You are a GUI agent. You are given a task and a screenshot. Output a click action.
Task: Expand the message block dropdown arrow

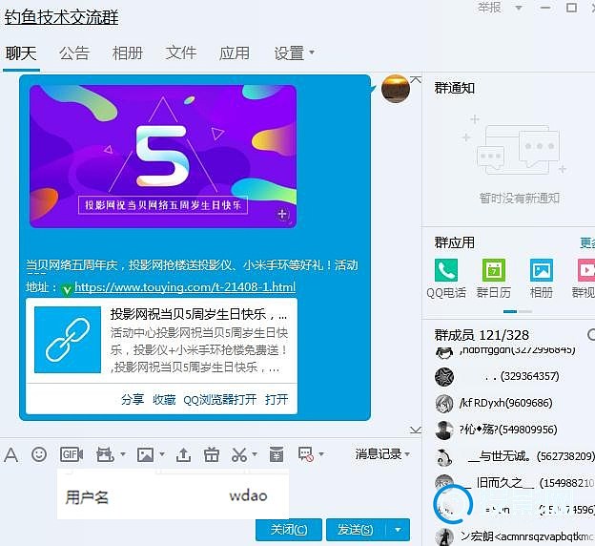(x=321, y=453)
